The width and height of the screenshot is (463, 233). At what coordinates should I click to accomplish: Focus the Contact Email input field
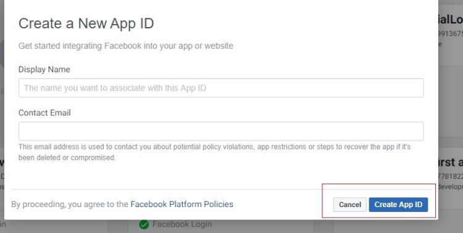(221, 131)
